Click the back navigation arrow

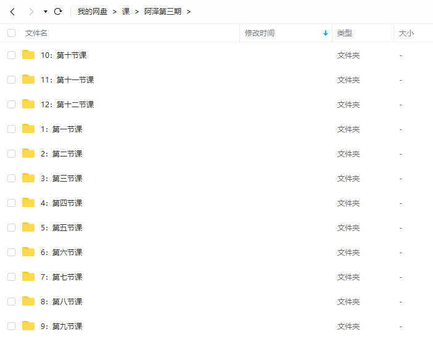click(x=12, y=12)
